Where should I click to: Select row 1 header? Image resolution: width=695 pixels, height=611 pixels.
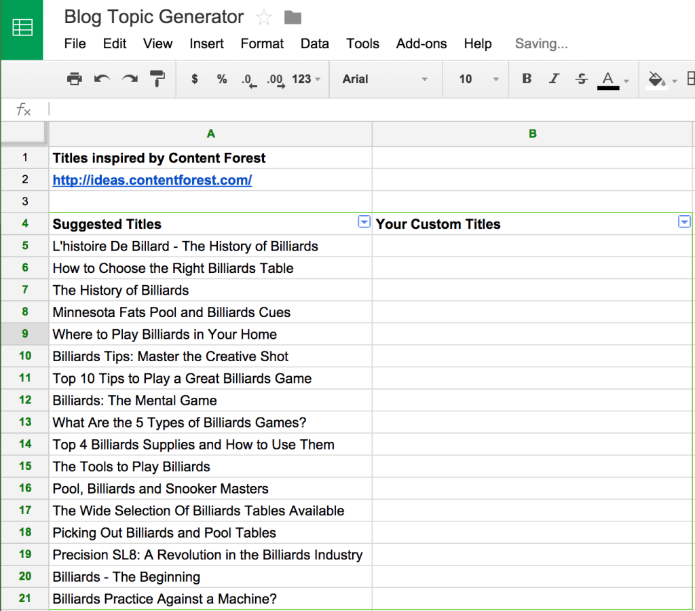click(25, 158)
